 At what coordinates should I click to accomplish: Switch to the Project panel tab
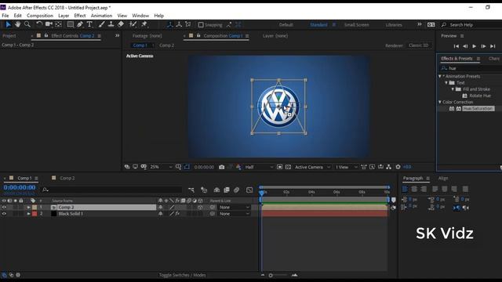[9, 36]
